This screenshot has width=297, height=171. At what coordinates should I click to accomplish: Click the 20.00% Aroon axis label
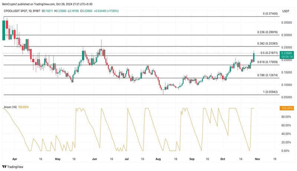[x=286, y=142]
